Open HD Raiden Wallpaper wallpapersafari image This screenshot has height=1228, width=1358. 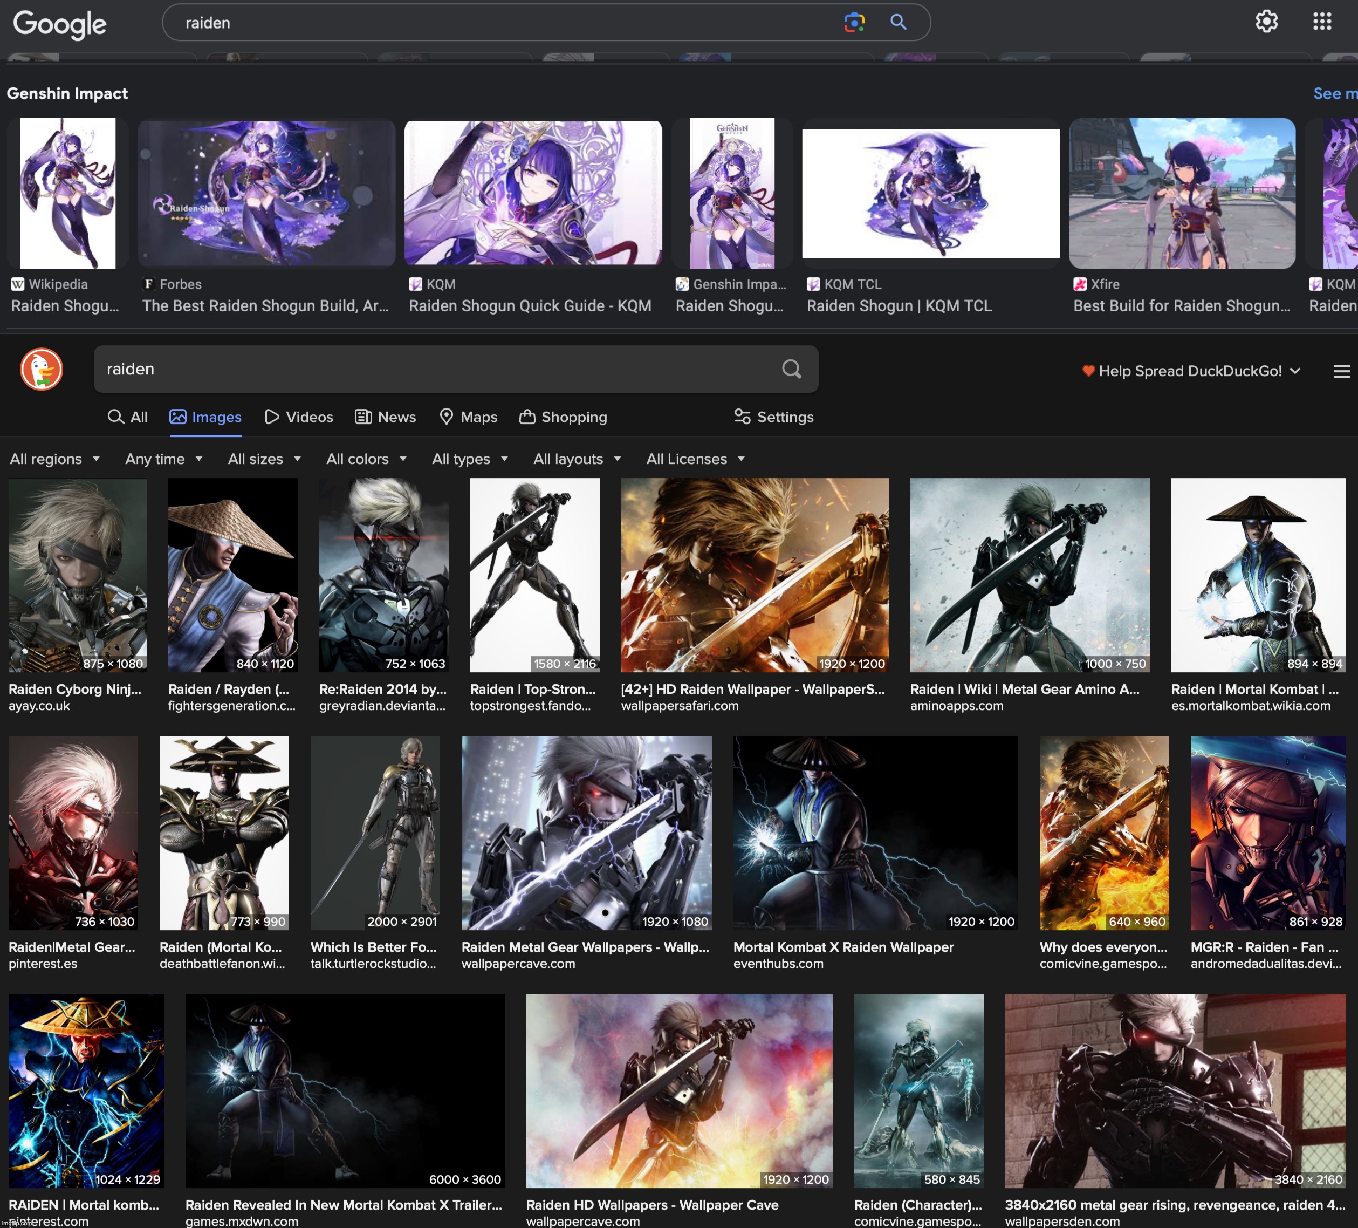click(x=755, y=575)
